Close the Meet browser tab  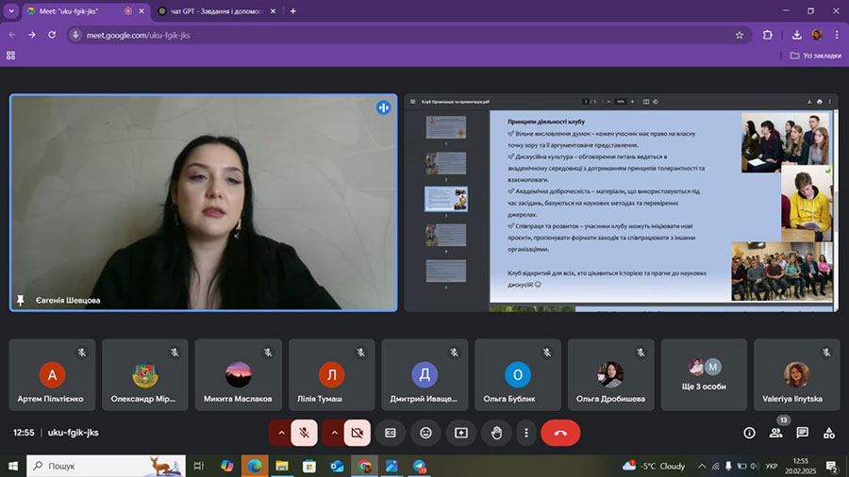coord(141,10)
